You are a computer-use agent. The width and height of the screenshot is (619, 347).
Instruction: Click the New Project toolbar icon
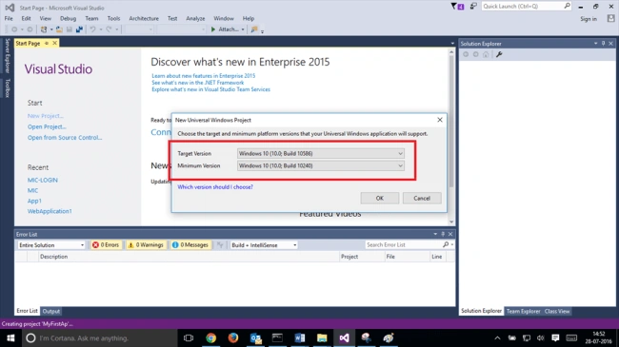(44, 29)
